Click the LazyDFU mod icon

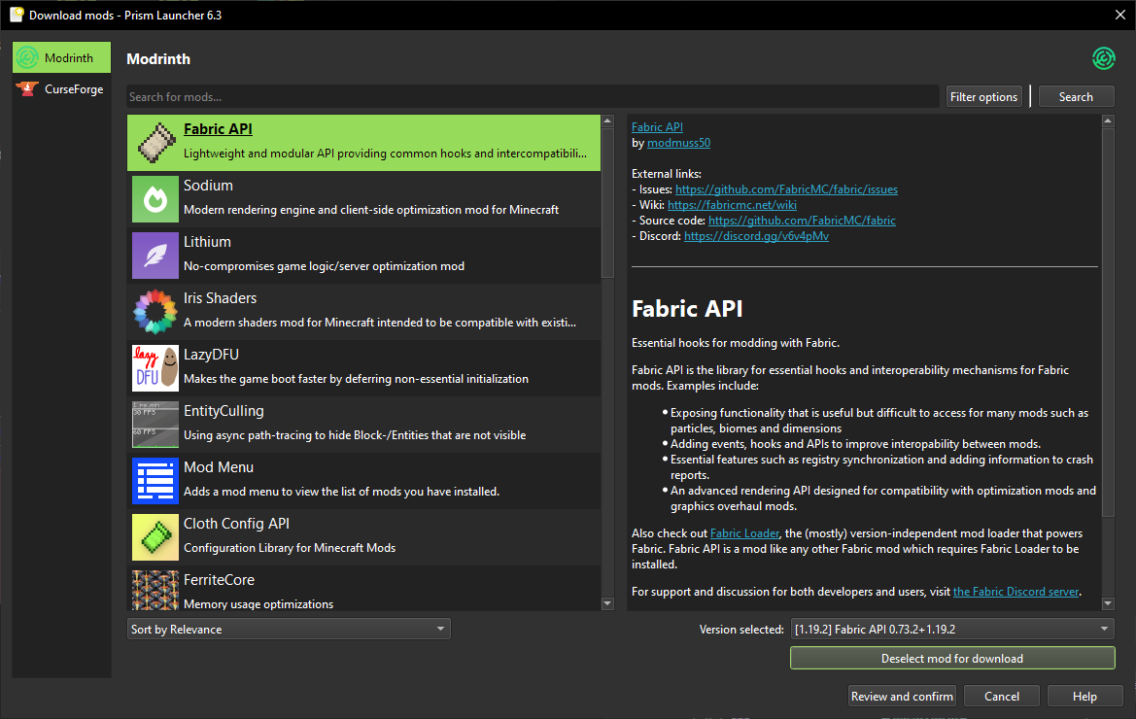point(155,367)
